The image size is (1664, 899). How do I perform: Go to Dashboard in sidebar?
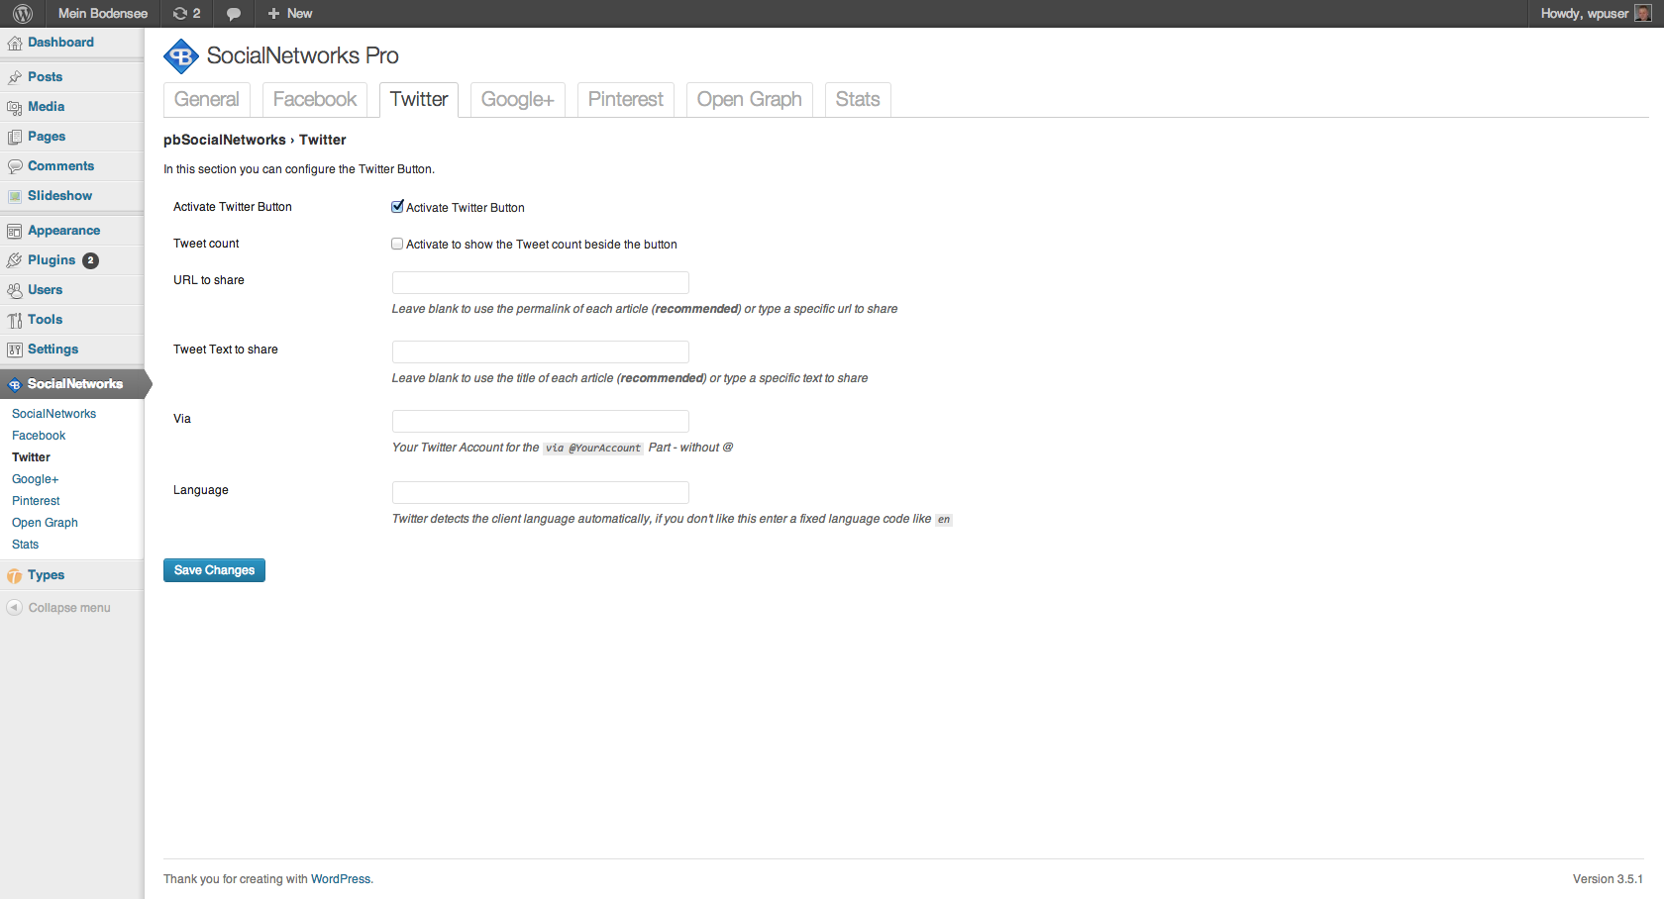click(x=60, y=43)
